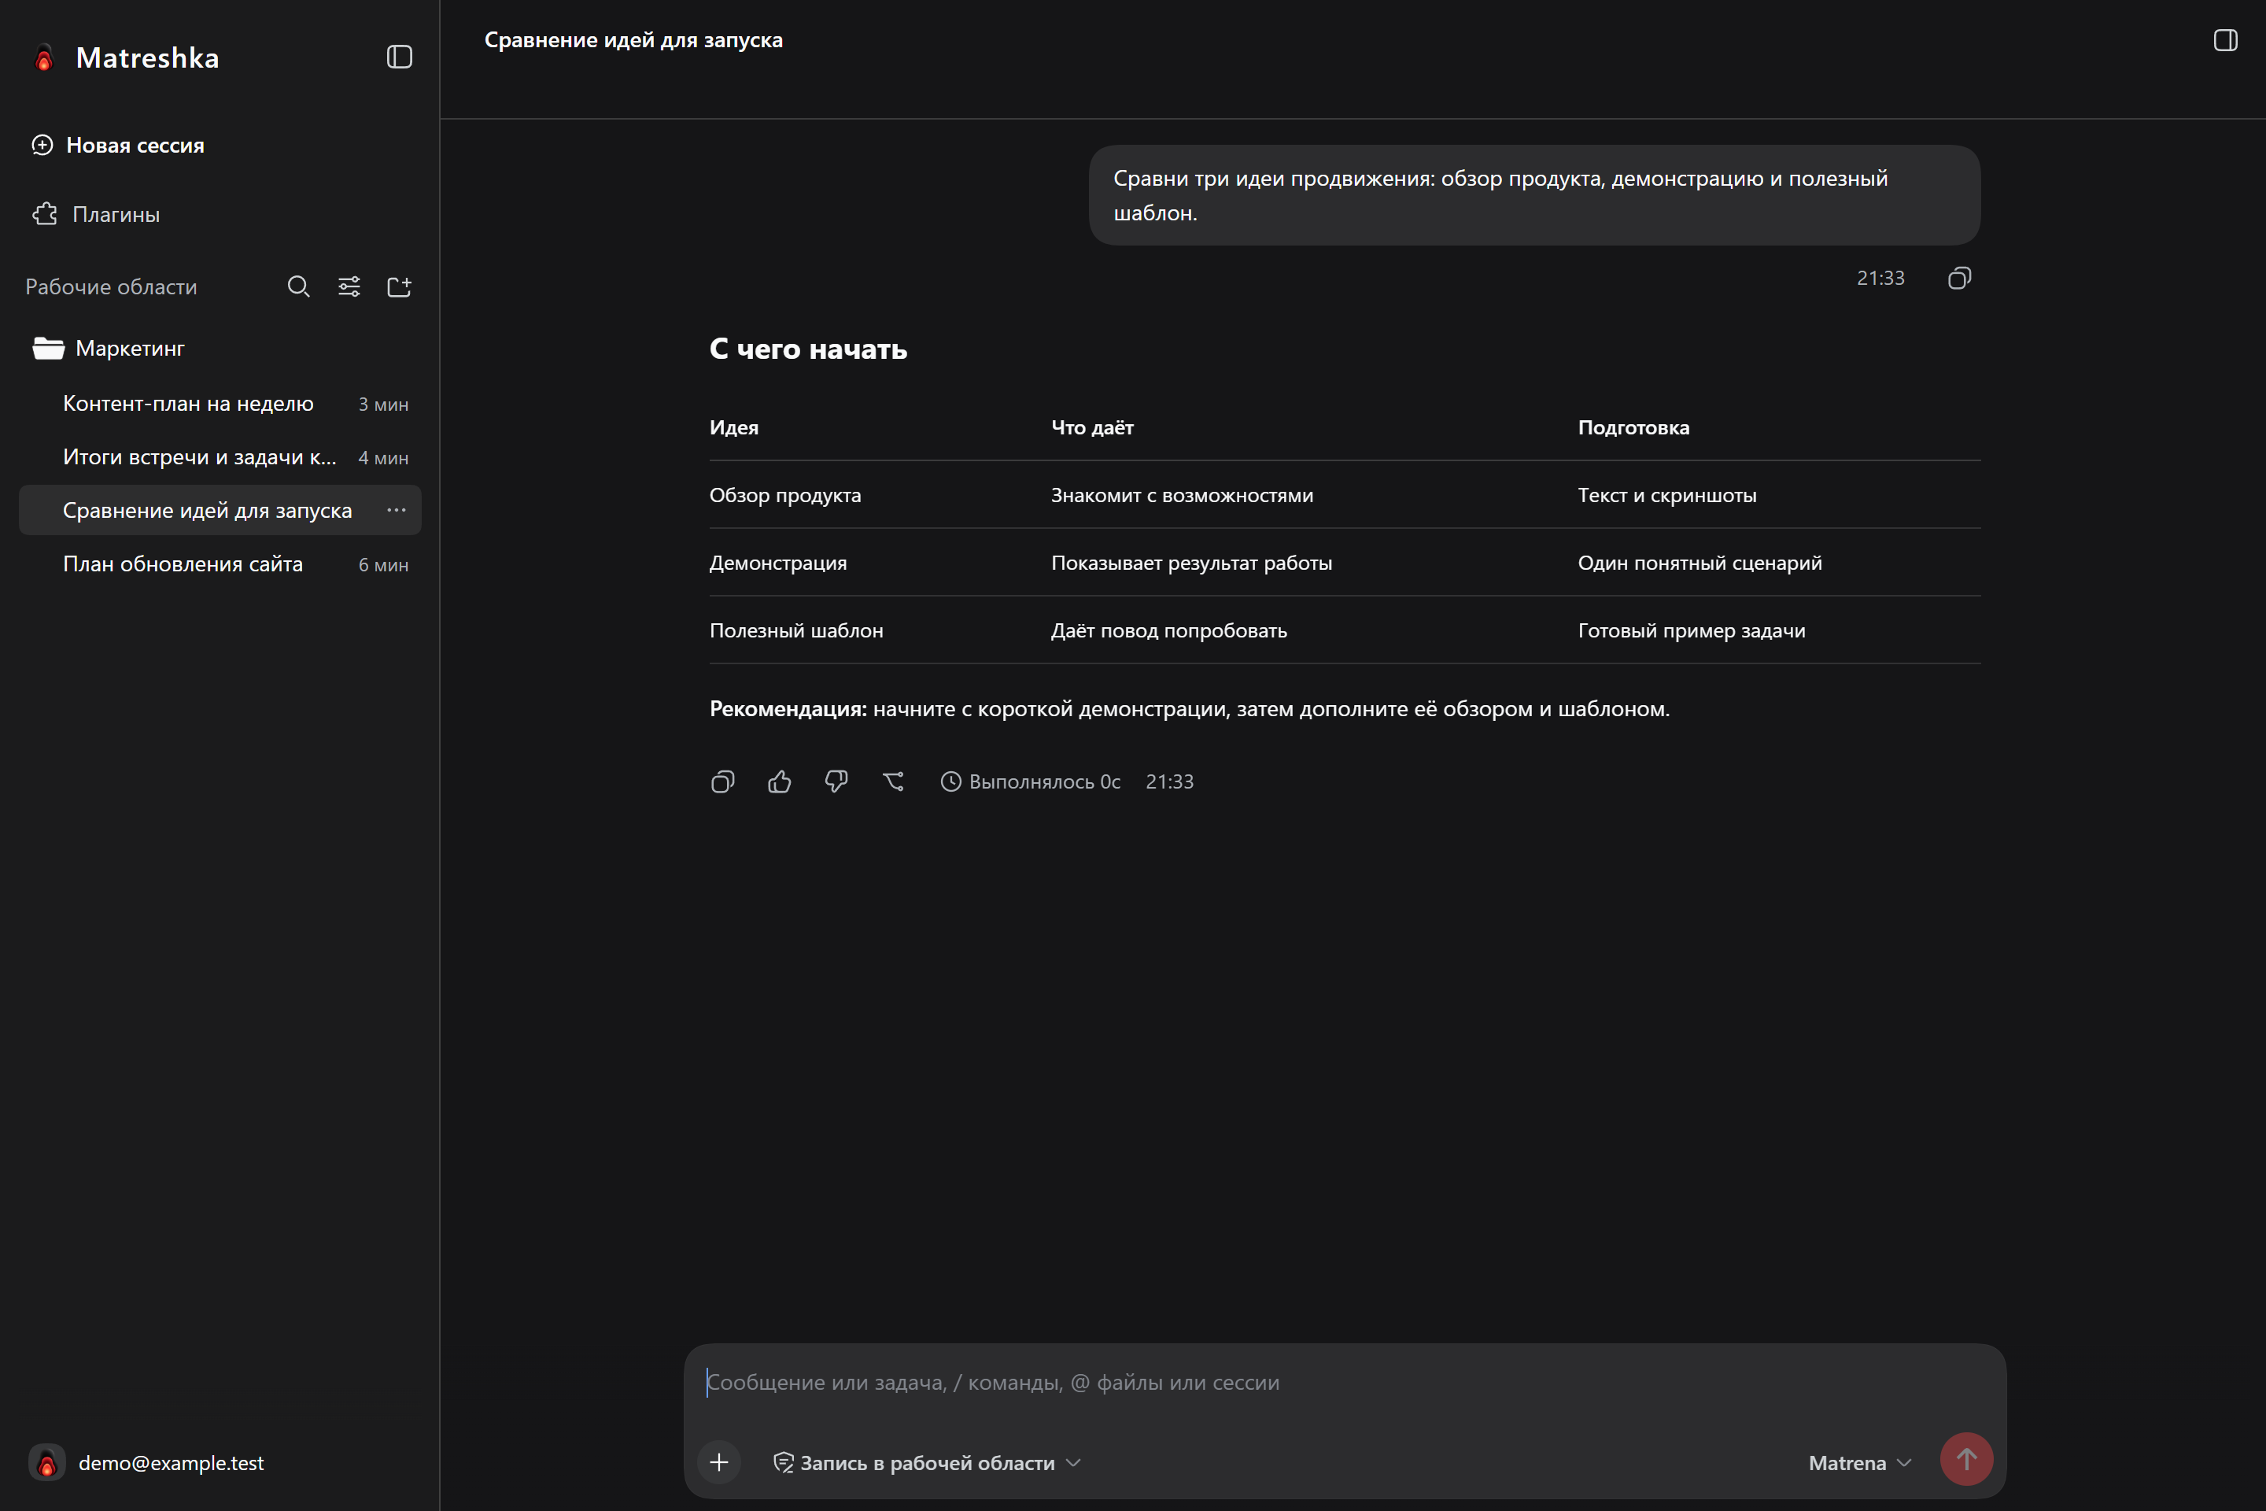Click table cell Показывает результат работы
This screenshot has height=1511, width=2266.
click(1190, 563)
